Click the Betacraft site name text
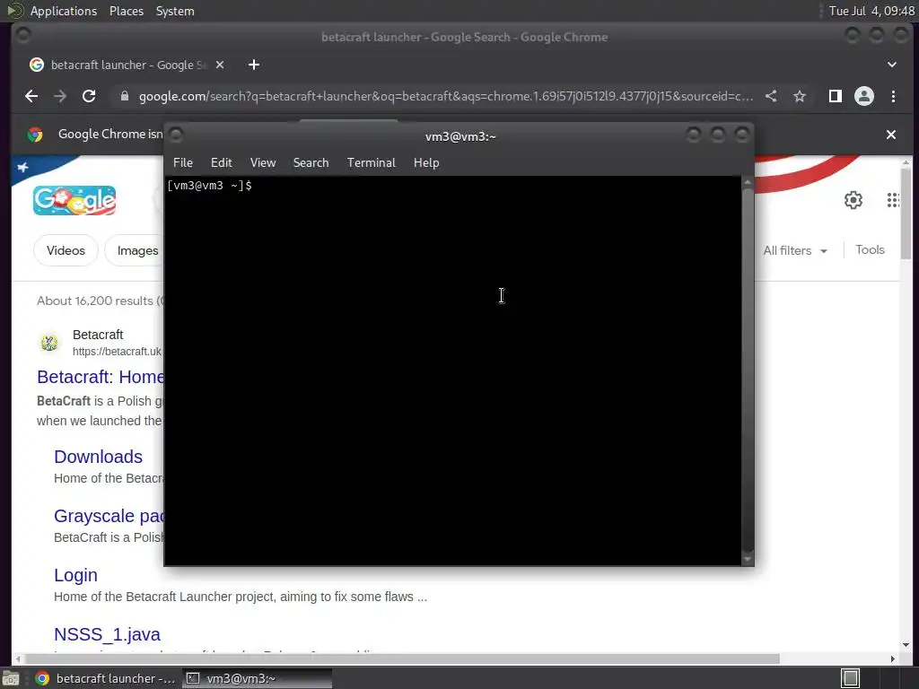Viewport: 919px width, 689px height. point(98,335)
